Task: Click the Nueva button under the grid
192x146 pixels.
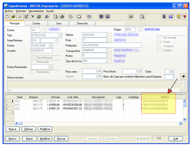Action: coord(12,129)
